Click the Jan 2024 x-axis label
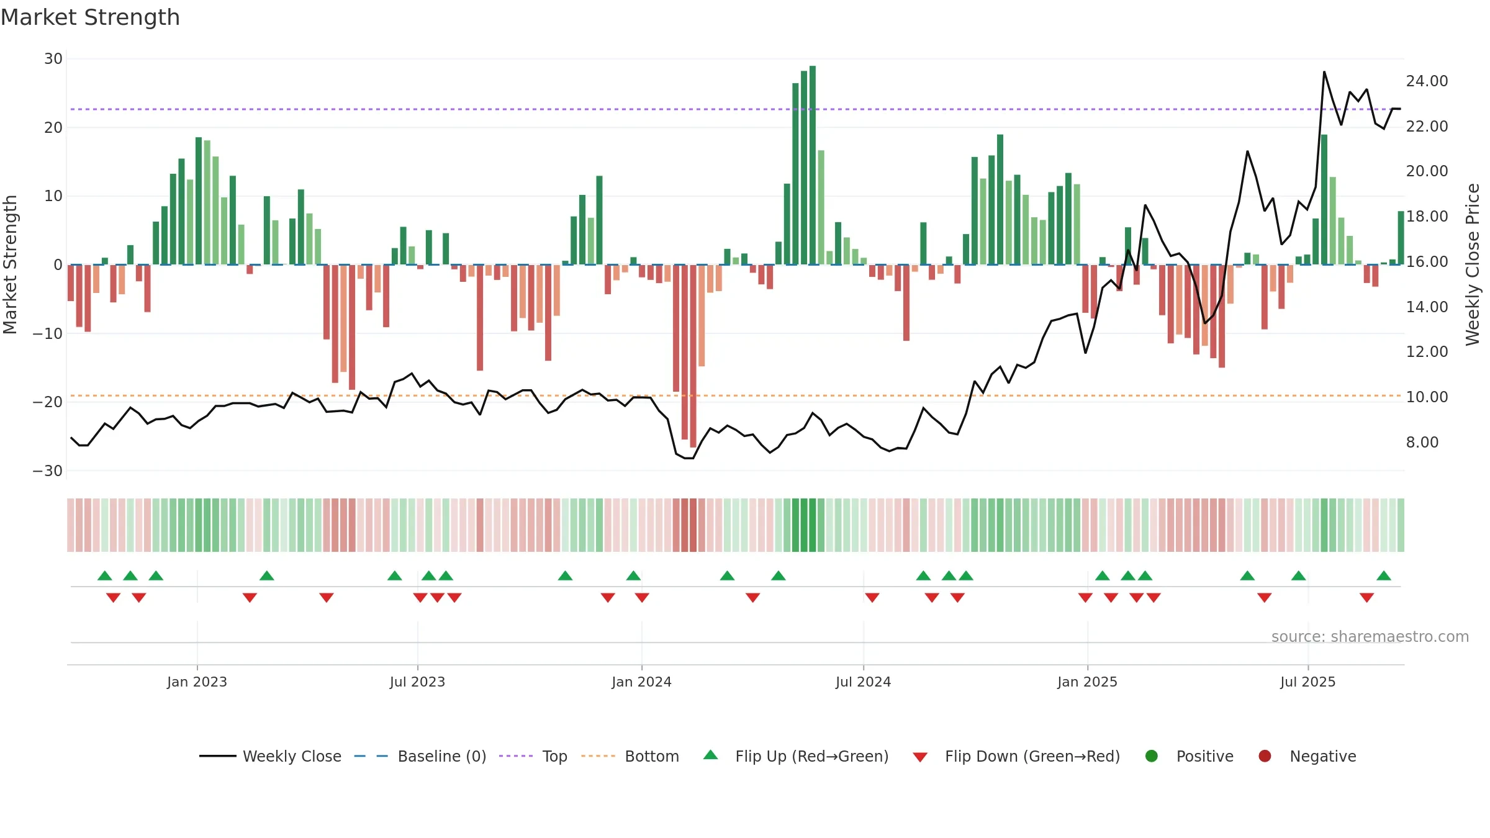 point(641,682)
